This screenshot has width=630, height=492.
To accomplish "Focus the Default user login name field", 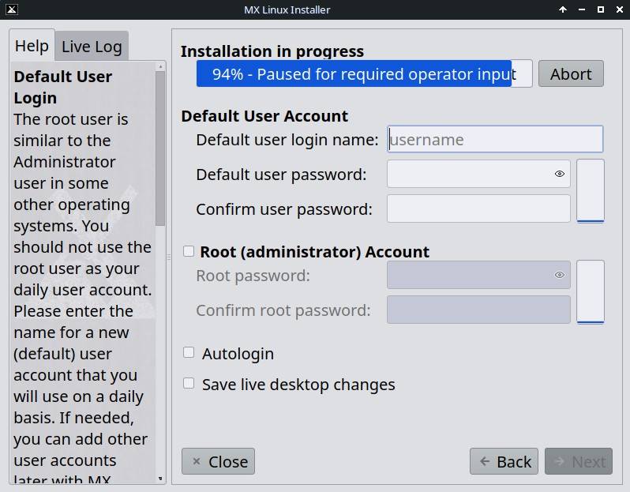I will [495, 139].
